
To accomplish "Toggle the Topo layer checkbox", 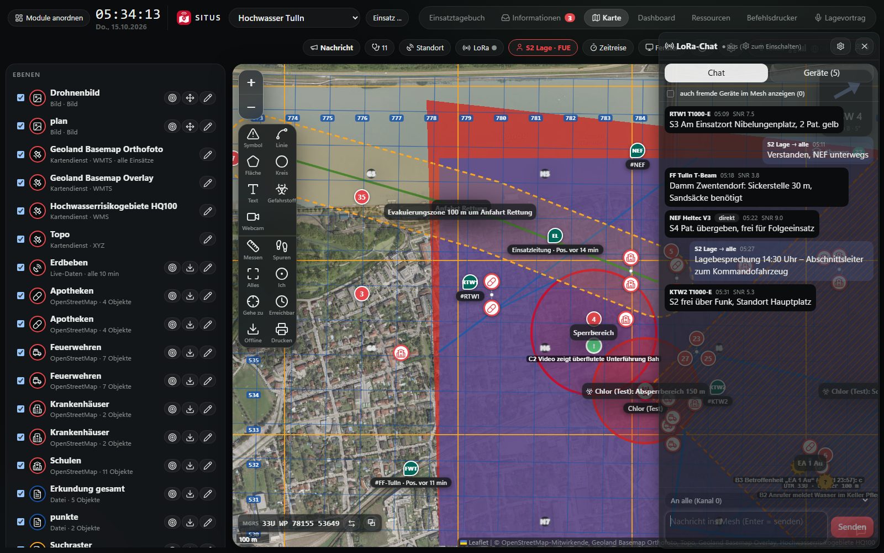I will click(21, 239).
